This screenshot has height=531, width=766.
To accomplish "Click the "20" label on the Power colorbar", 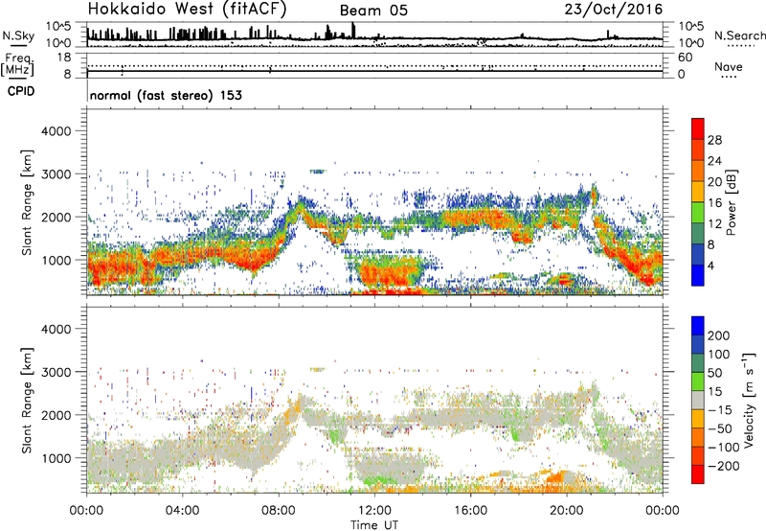I will click(714, 182).
